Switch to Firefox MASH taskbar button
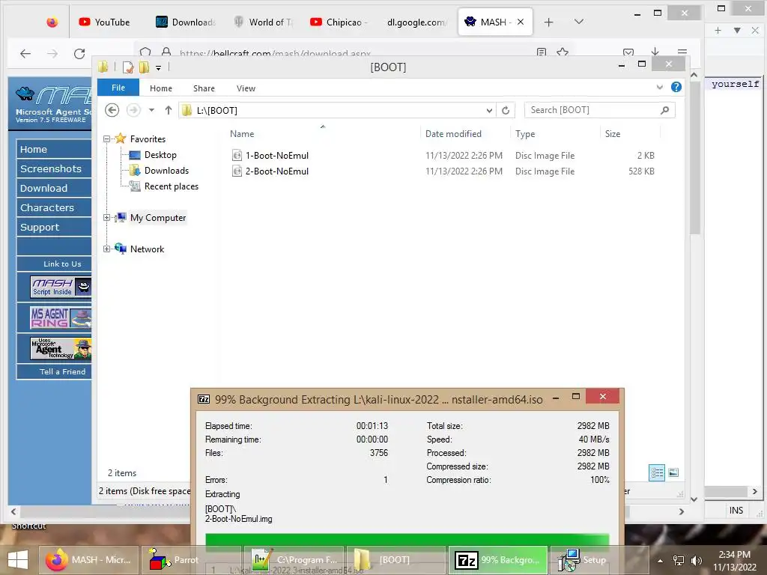 (88, 560)
